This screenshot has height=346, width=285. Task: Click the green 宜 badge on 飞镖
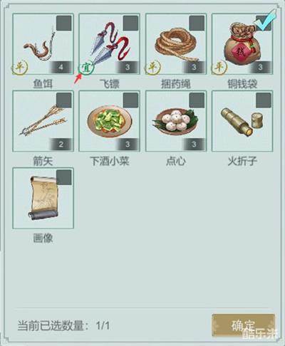(85, 68)
